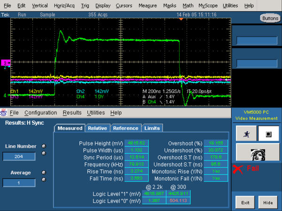This screenshot has width=282, height=211.
Task: Click the red Fail status indicator
Action: coord(246,169)
